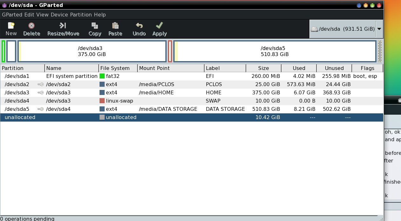
Task: Click the 573.63 MiB used value
Action: tap(301, 85)
